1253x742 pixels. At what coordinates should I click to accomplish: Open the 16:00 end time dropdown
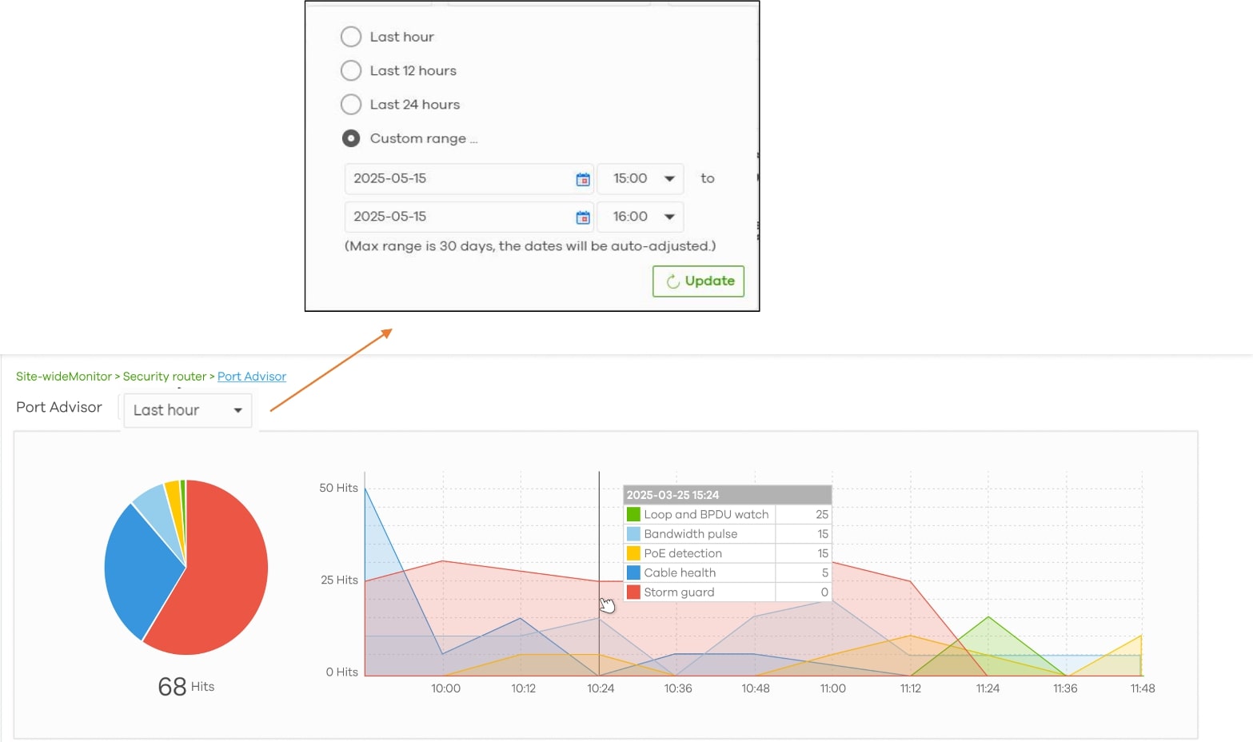pos(640,217)
